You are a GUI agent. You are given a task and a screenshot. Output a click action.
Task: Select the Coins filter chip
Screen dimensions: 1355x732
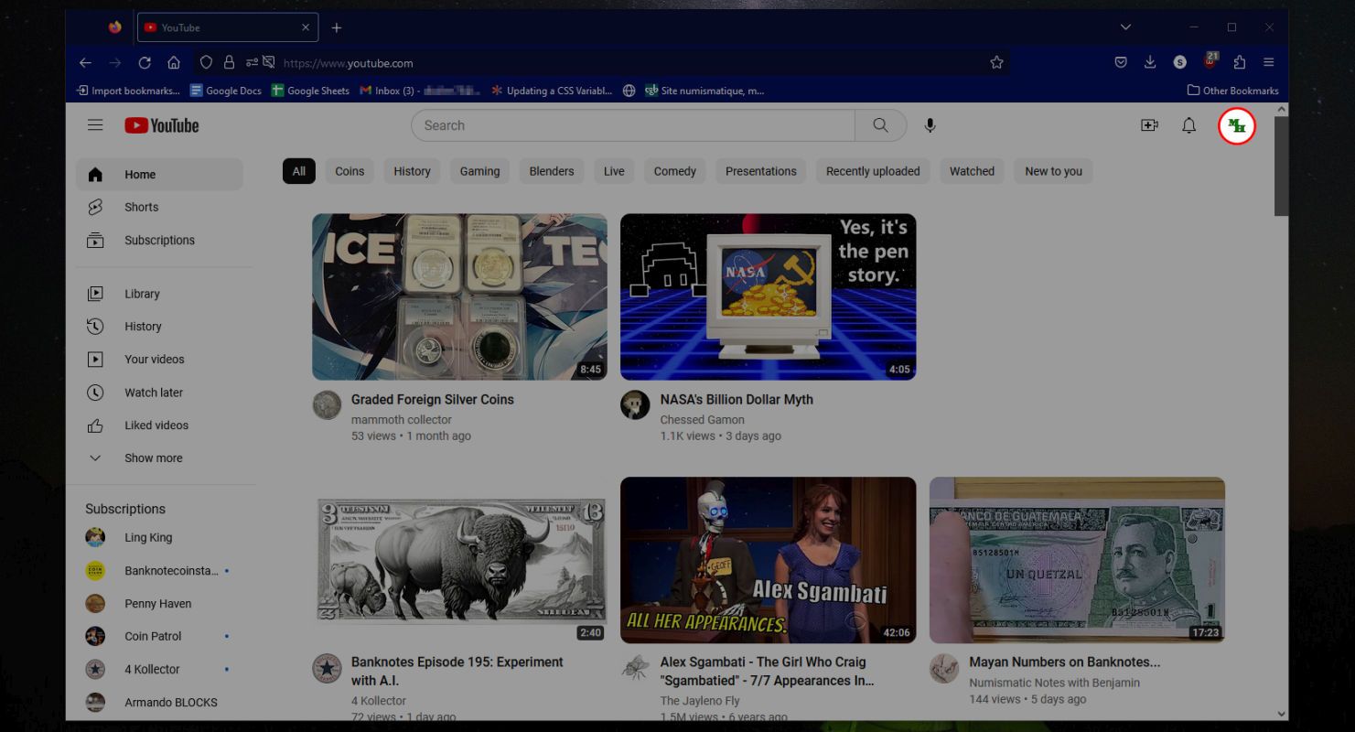click(x=350, y=171)
